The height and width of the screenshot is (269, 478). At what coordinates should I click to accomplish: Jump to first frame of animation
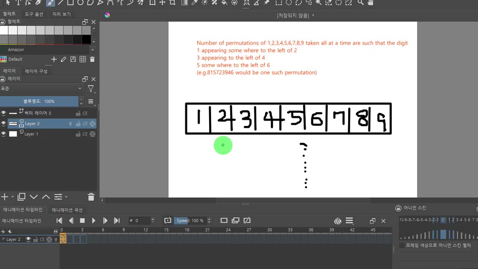pos(59,221)
